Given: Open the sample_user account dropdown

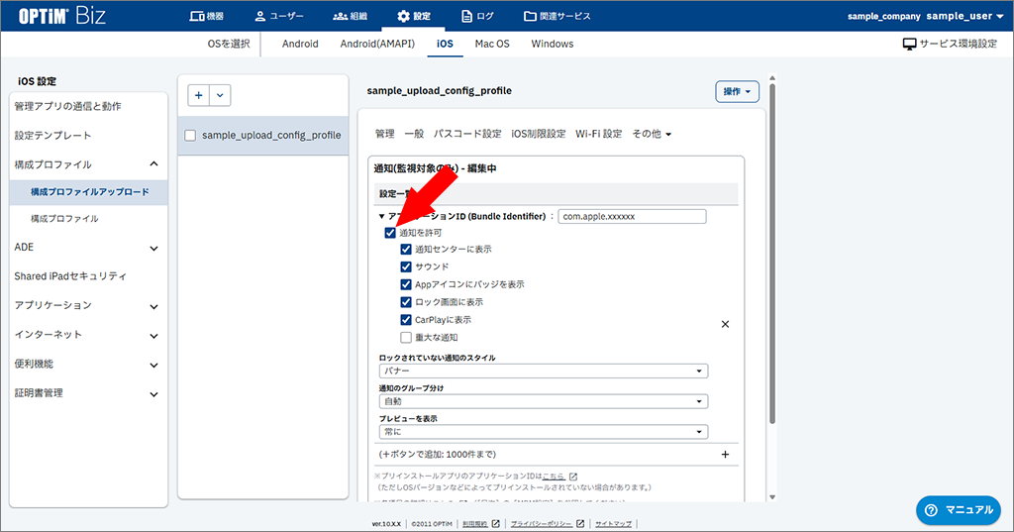Looking at the screenshot, I should [x=964, y=16].
